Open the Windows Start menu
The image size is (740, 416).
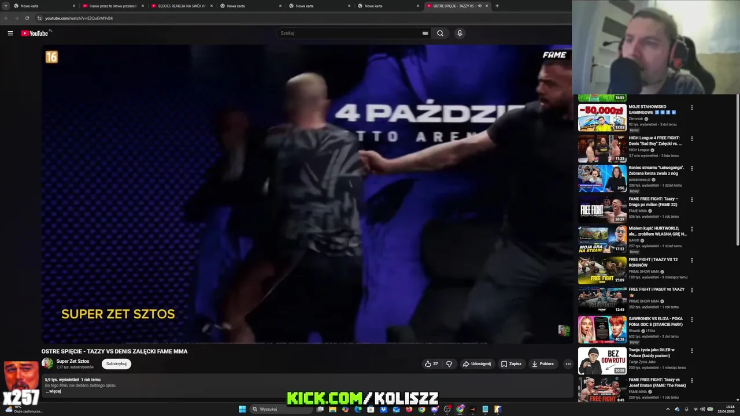coord(242,409)
